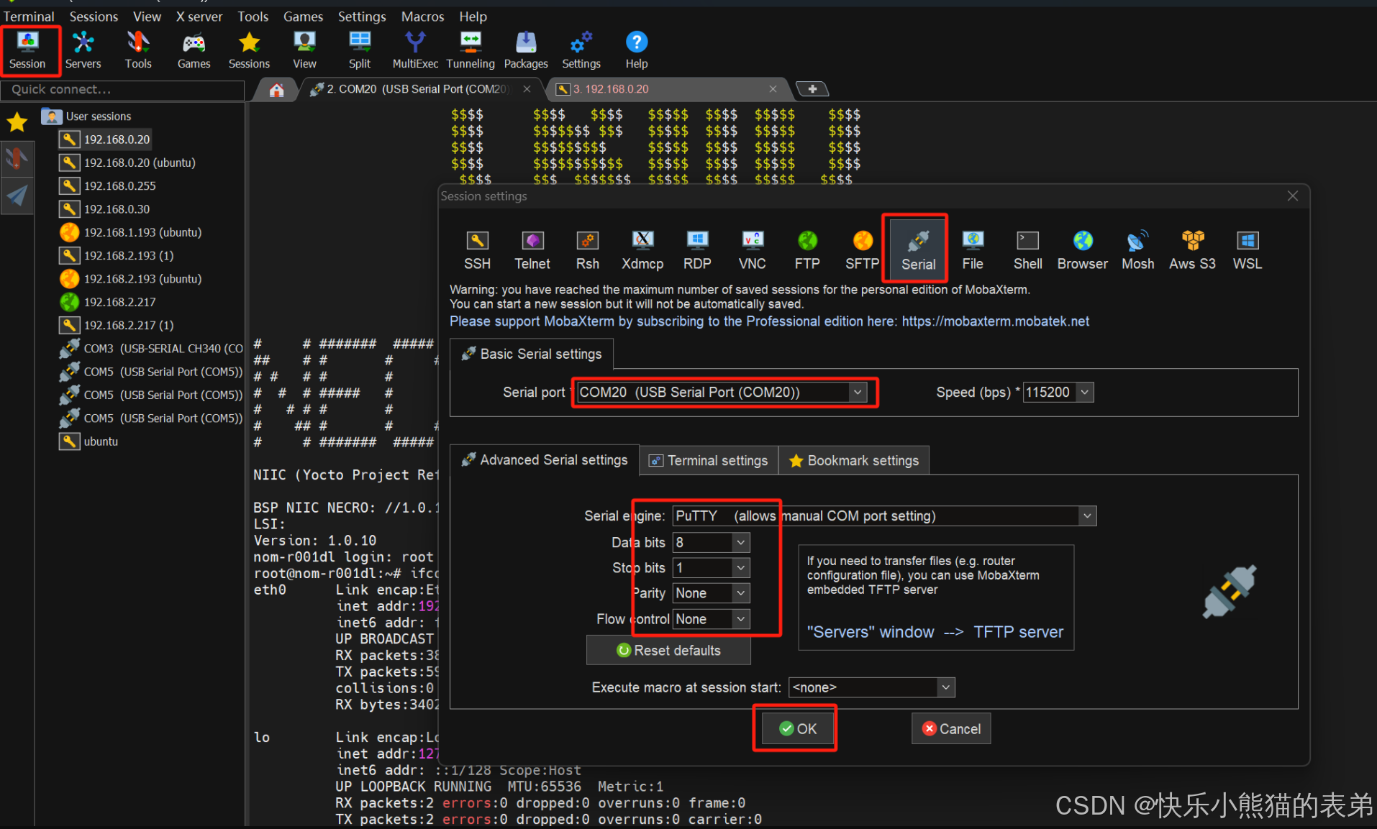Select WSL session type
Screen dimensions: 1377x829
[1248, 250]
